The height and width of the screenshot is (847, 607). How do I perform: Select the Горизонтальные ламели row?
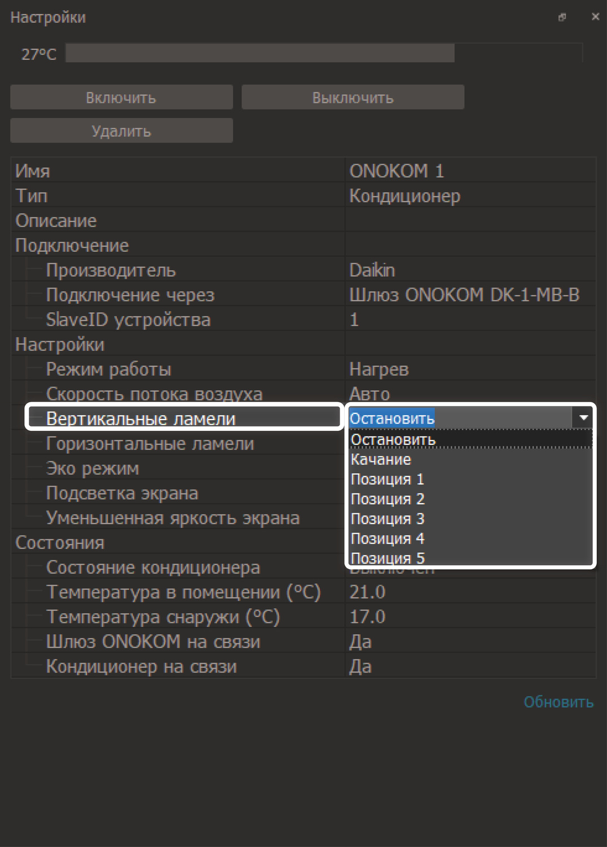(x=150, y=444)
